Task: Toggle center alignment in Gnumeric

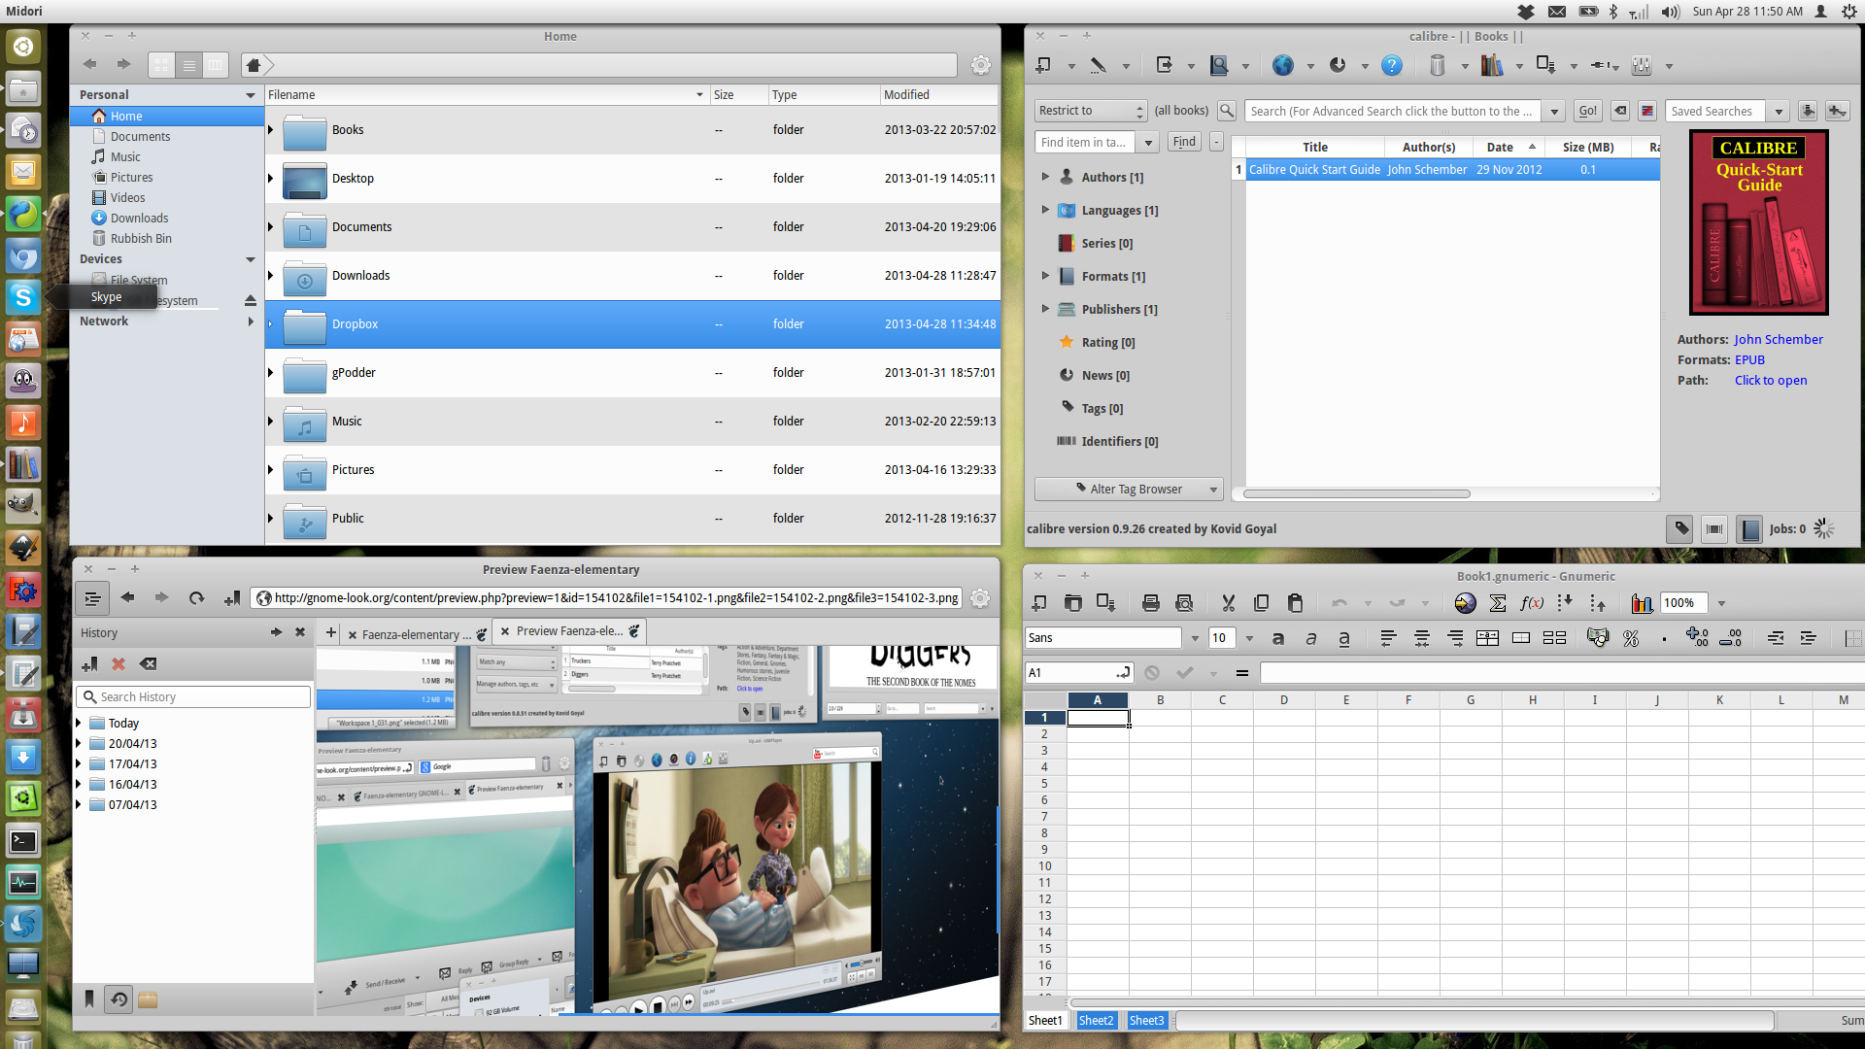Action: 1421,638
